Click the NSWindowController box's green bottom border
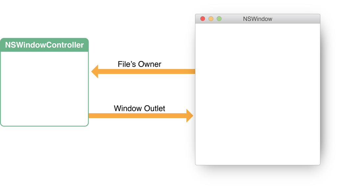This screenshot has width=339, height=190. (44, 126)
